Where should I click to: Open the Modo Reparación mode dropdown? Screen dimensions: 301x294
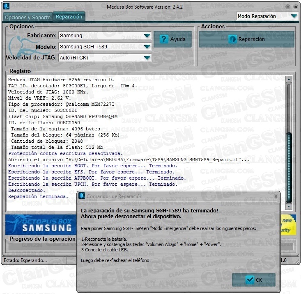267,16
